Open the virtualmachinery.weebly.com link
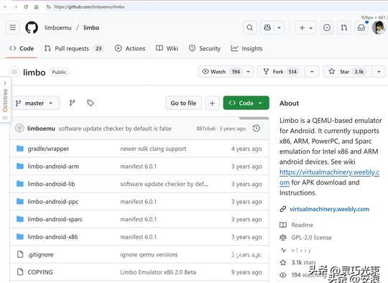 (329, 209)
